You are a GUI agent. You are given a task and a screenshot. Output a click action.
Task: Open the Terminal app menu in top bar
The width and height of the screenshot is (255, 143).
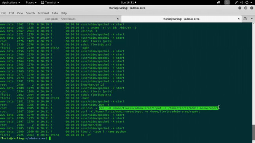point(50,2)
